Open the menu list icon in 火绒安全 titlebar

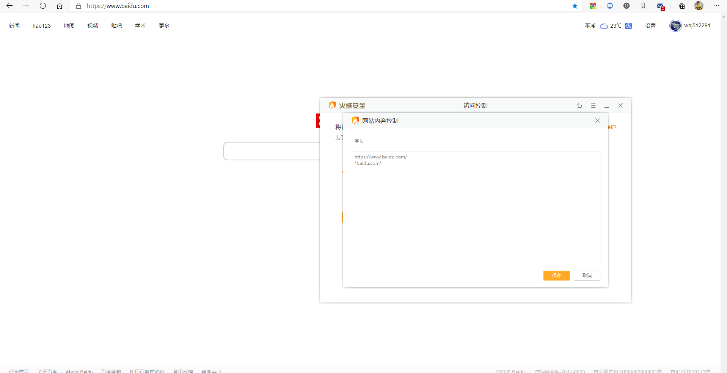pyautogui.click(x=593, y=105)
